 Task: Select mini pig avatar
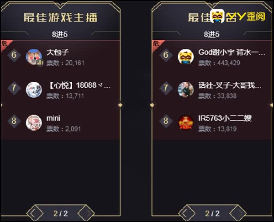34,123
